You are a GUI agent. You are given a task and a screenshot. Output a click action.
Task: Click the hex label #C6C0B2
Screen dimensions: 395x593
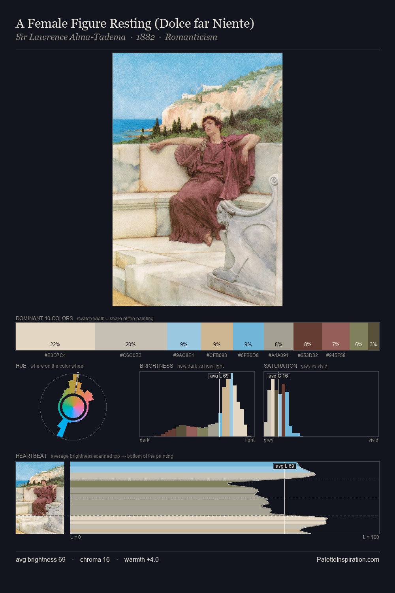(x=131, y=355)
